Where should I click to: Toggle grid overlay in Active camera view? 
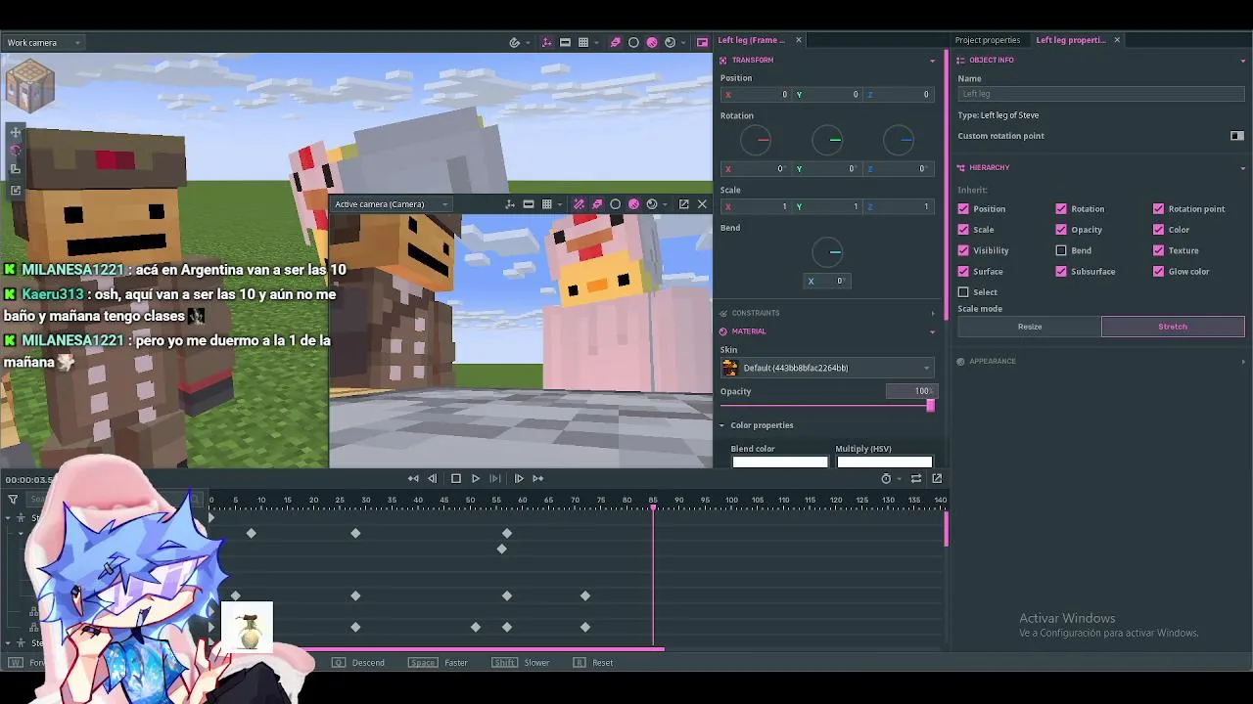click(547, 204)
